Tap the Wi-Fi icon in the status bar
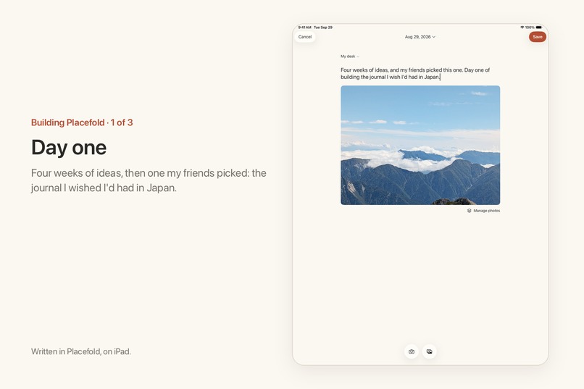584x389 pixels. [x=522, y=28]
